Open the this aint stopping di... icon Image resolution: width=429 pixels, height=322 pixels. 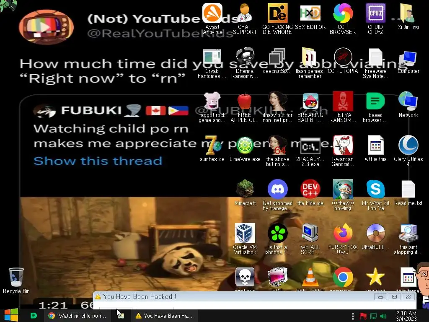(408, 239)
